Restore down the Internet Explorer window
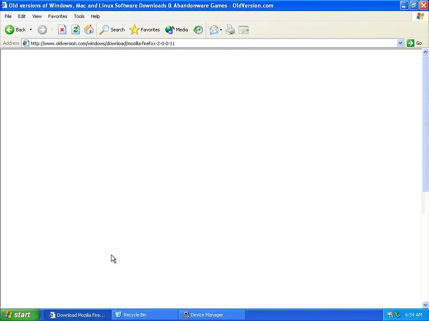 (413, 5)
